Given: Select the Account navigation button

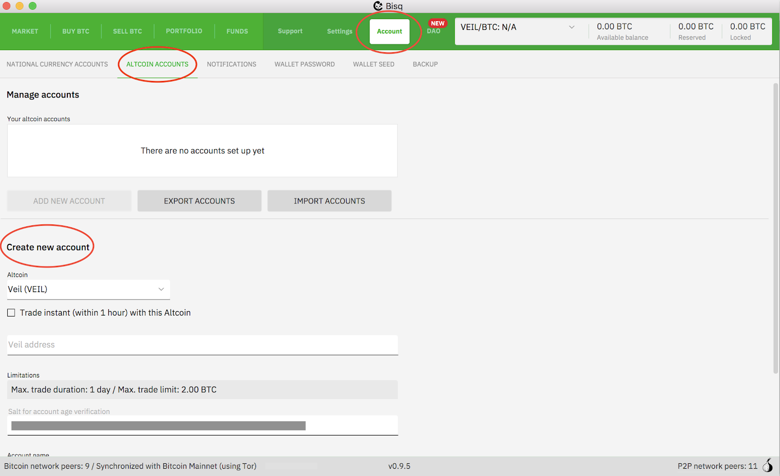Looking at the screenshot, I should 390,31.
